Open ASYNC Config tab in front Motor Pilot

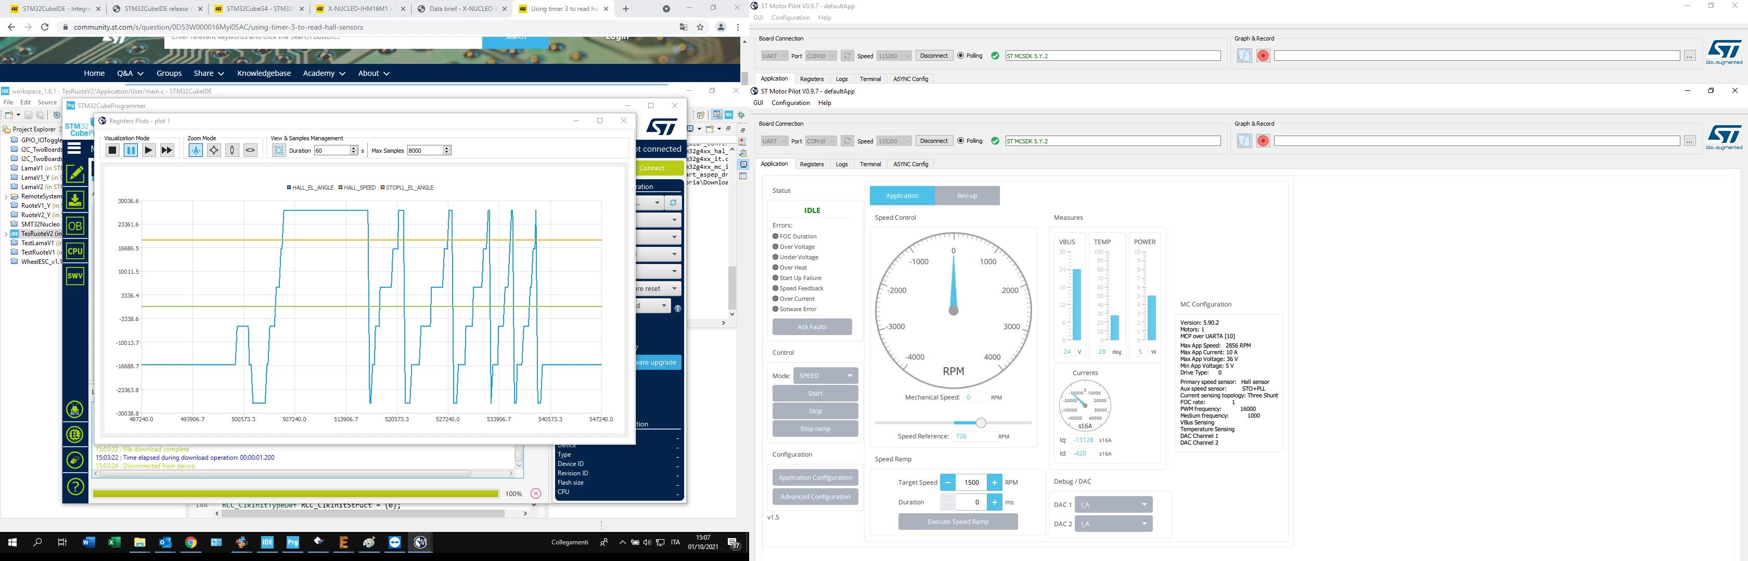click(910, 164)
